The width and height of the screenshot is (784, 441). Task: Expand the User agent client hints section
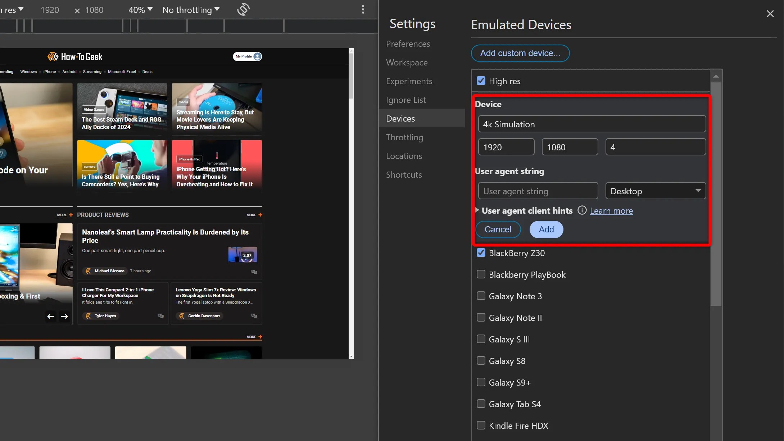click(x=477, y=210)
